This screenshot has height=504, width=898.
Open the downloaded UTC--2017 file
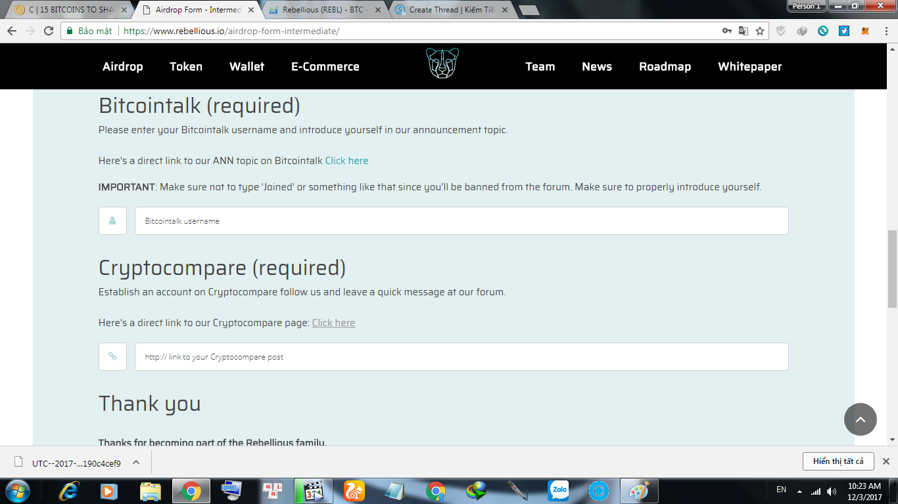click(70, 463)
